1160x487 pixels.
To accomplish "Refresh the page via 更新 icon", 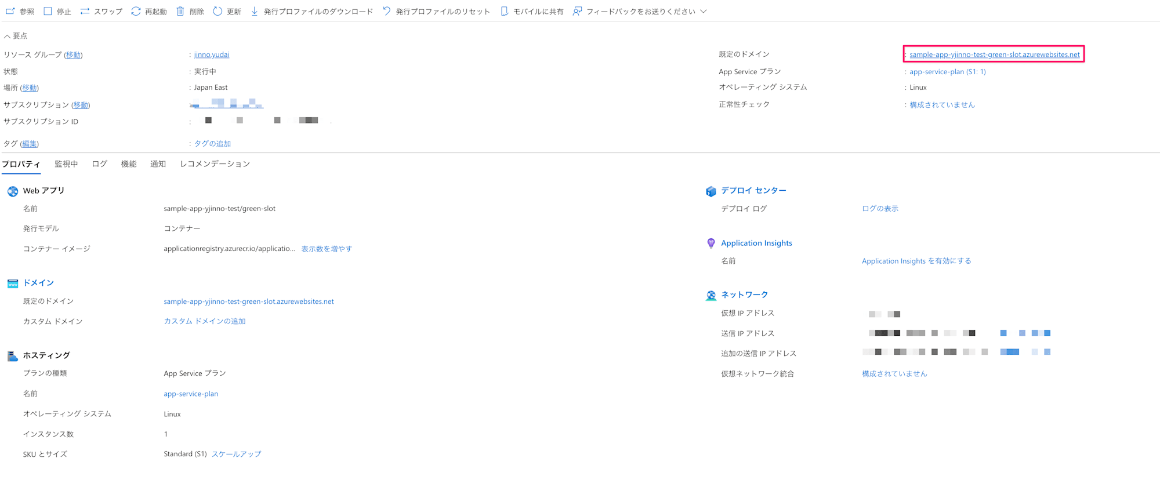I will (217, 11).
